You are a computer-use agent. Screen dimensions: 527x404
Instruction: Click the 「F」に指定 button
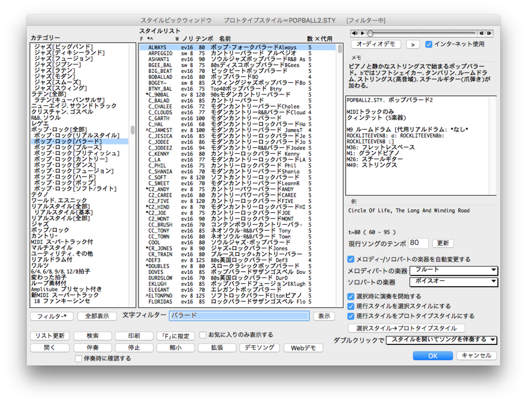coord(175,336)
